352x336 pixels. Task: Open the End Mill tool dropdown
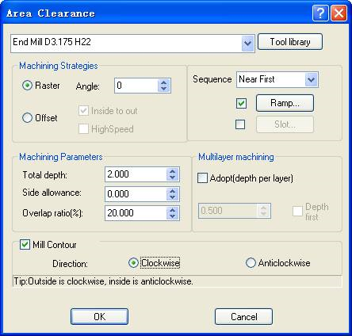247,43
